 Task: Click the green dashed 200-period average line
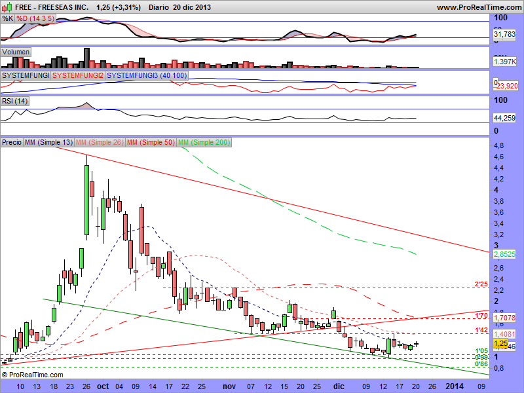coord(299,214)
